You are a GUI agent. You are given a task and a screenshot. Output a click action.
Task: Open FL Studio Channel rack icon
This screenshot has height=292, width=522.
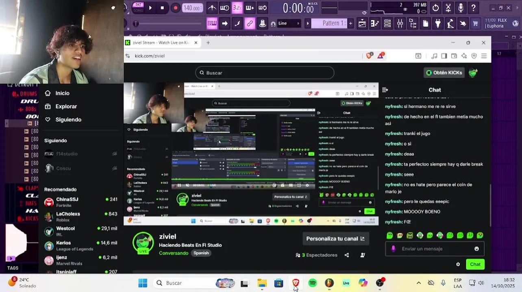coord(387,24)
